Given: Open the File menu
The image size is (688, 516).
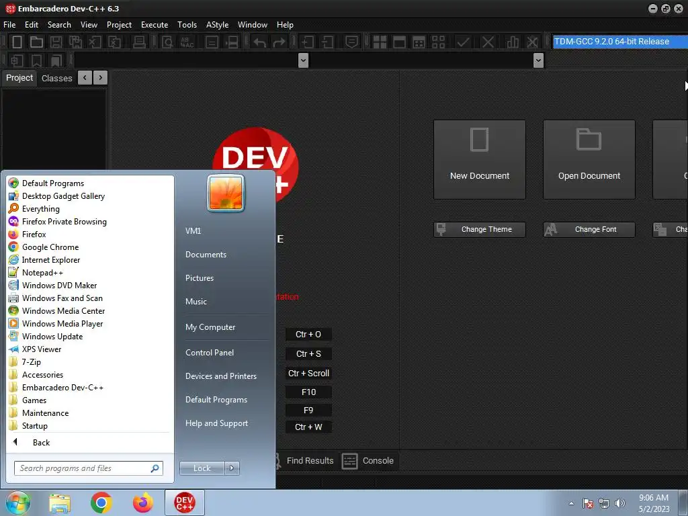Looking at the screenshot, I should [9, 25].
